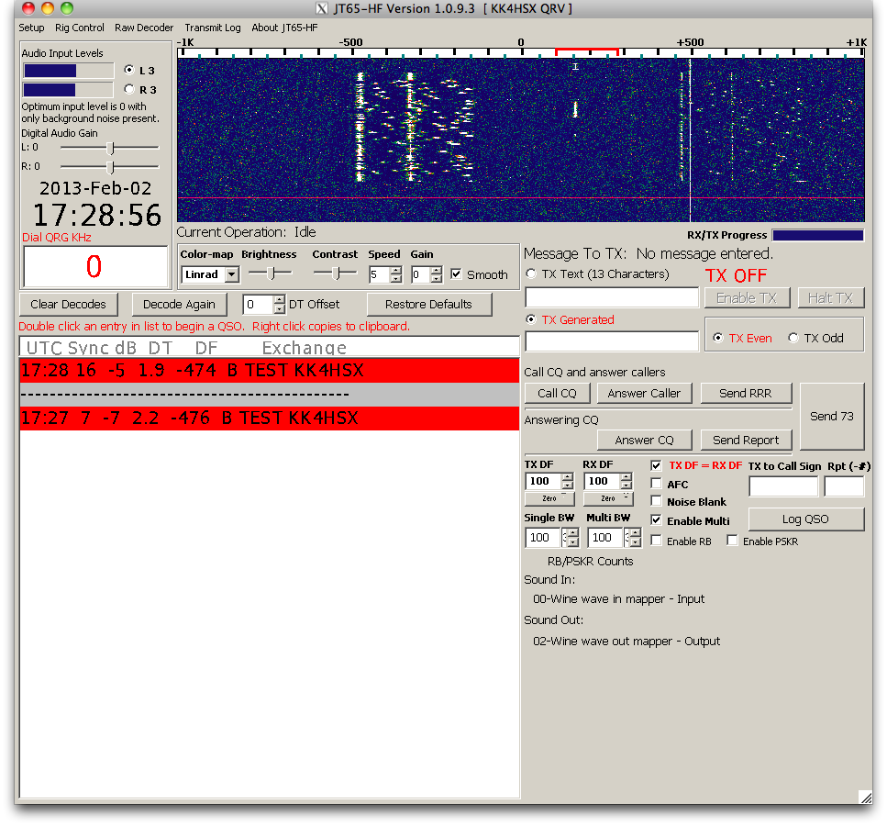Zero the TX DF value
The width and height of the screenshot is (887, 826).
pos(549,498)
